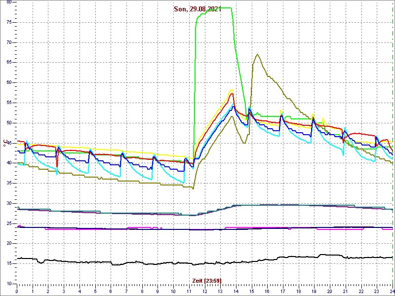This screenshot has width=395, height=296.
Task: Click hour 22 on the time axis
Action: (x=361, y=292)
